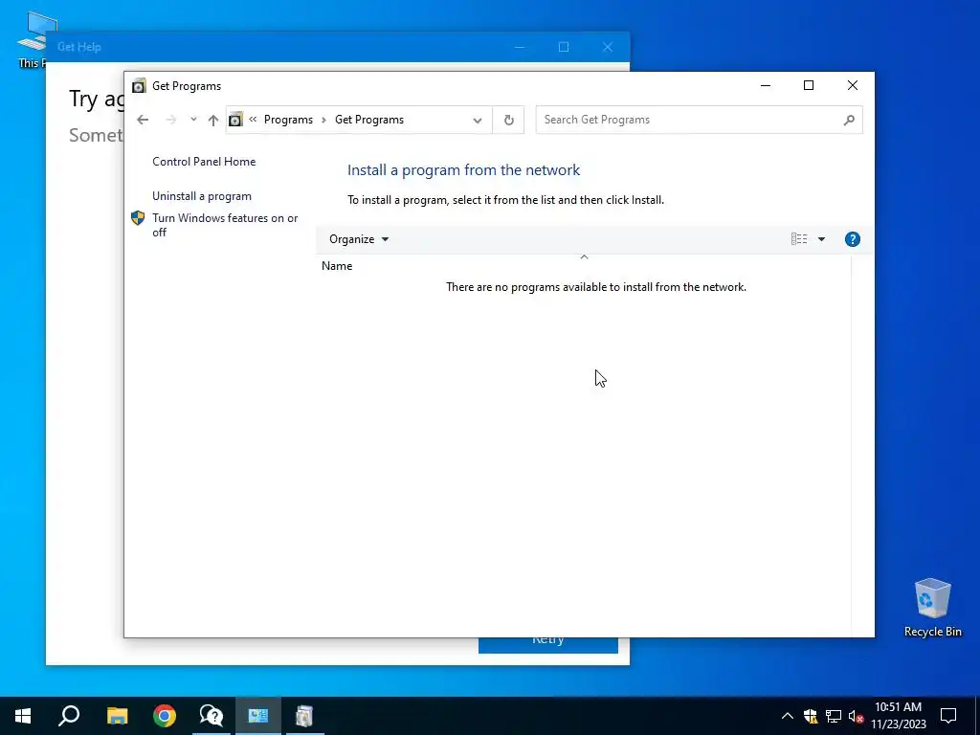This screenshot has height=735, width=980.
Task: Open the Recycle Bin desktop icon
Action: pos(932,607)
